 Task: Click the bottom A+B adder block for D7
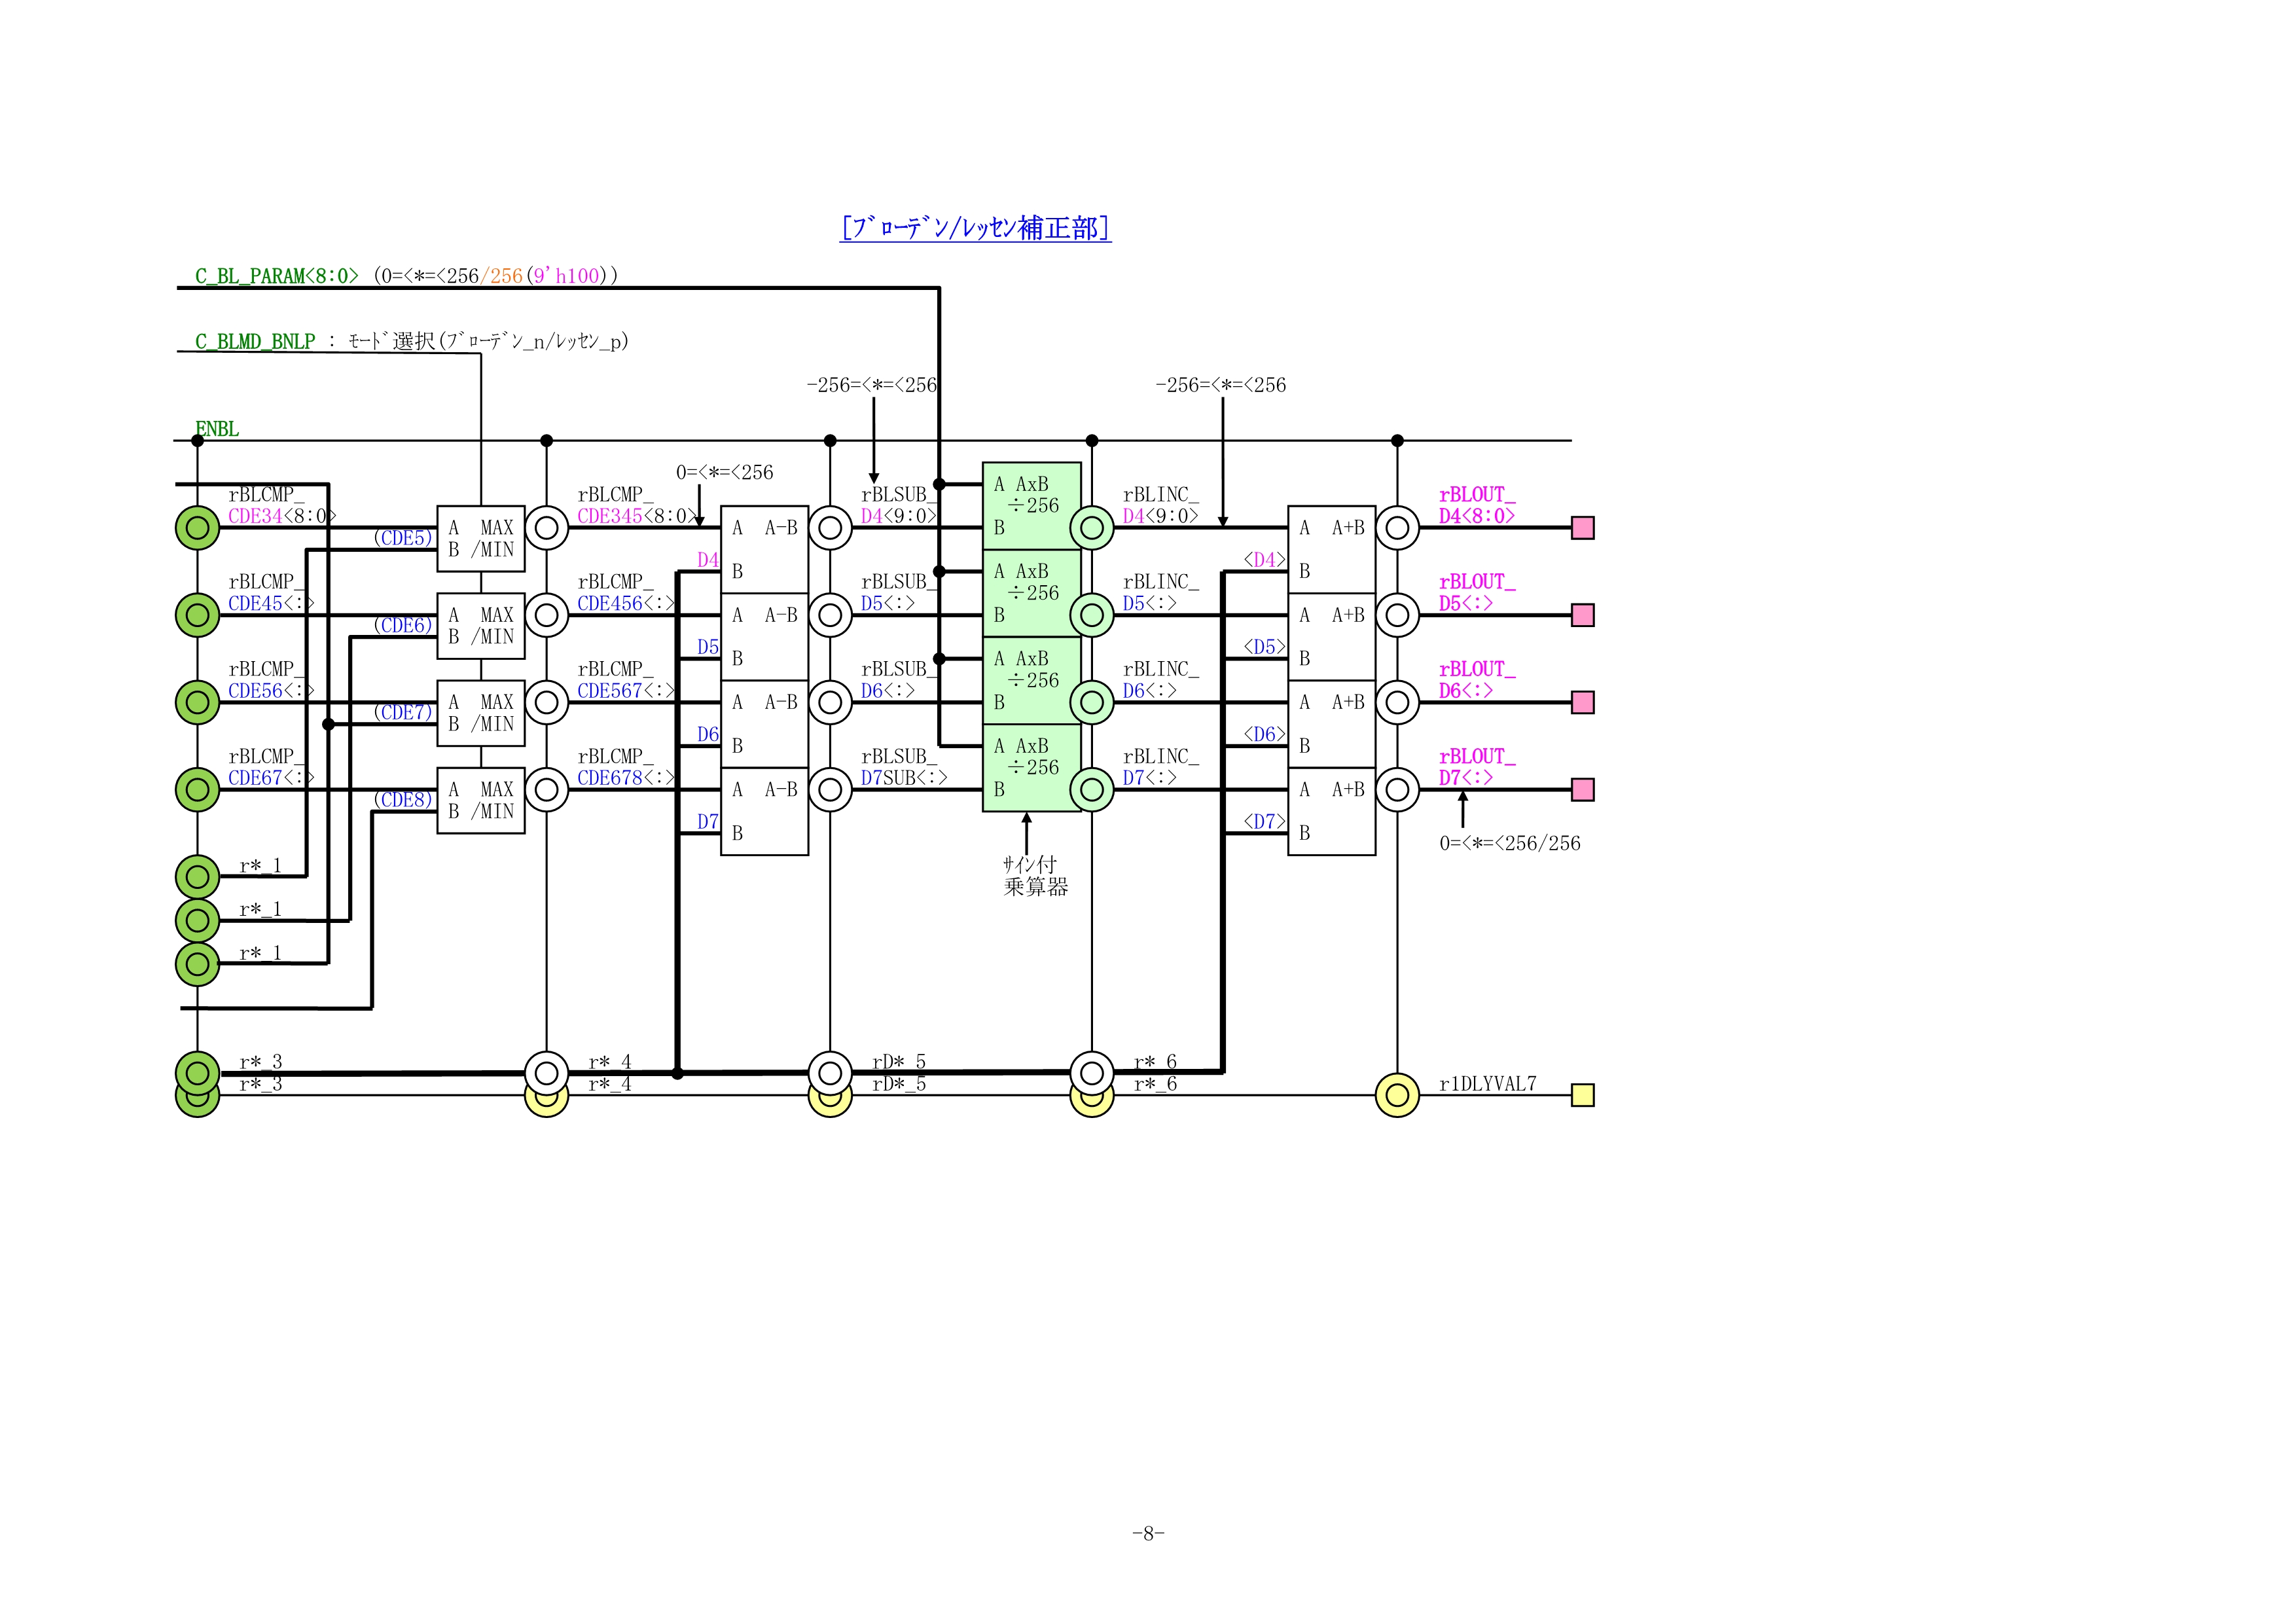pyautogui.click(x=1331, y=811)
